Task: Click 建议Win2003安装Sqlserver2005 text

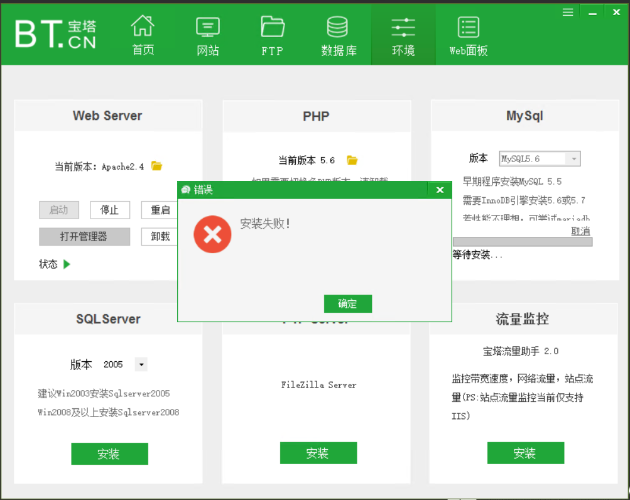Action: pos(104,393)
